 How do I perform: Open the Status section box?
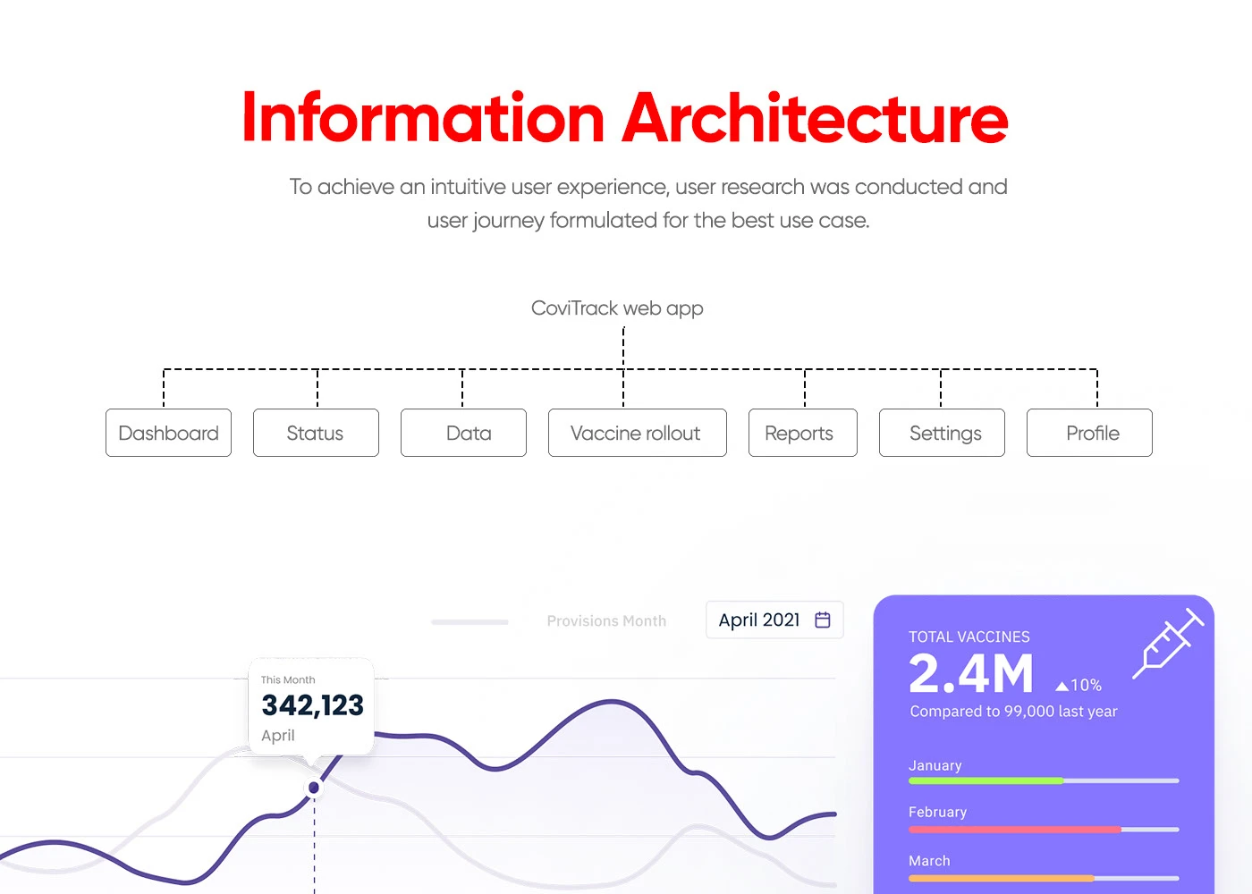(x=316, y=433)
